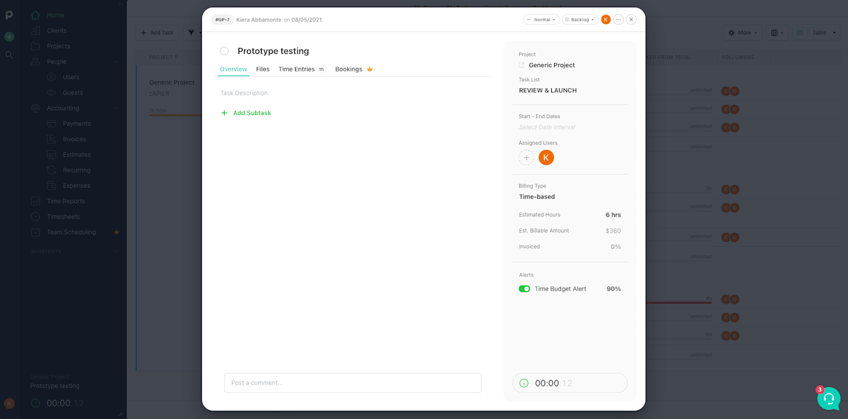Select the Start - End date interval

tap(546, 127)
